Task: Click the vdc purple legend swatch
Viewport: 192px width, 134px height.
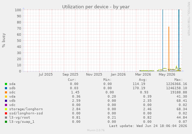Action: point(6,105)
